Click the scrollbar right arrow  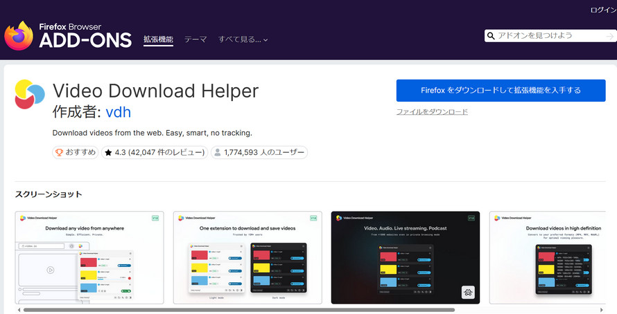pos(602,310)
